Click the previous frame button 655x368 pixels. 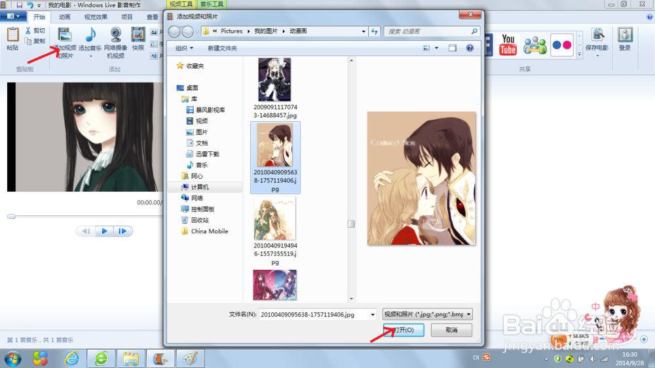coord(86,231)
